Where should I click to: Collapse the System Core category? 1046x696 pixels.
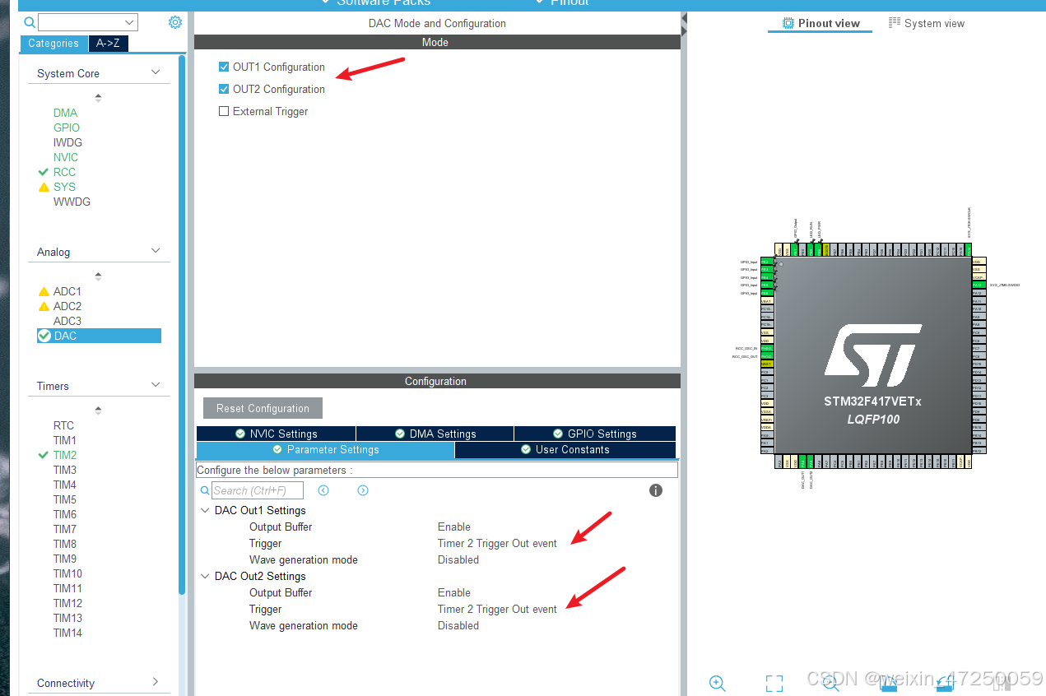156,72
